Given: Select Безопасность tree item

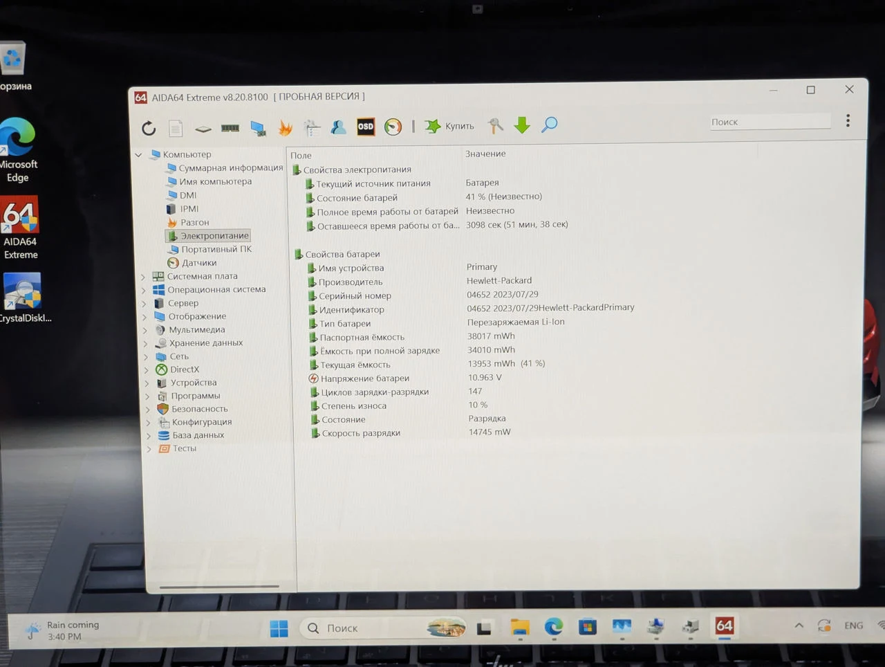Looking at the screenshot, I should click(x=192, y=409).
